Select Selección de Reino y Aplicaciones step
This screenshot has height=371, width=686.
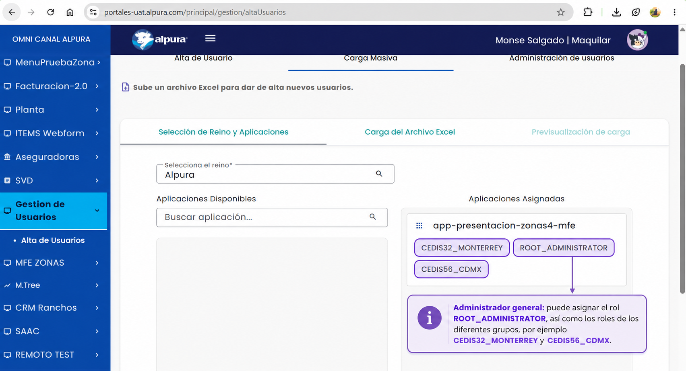tap(223, 132)
